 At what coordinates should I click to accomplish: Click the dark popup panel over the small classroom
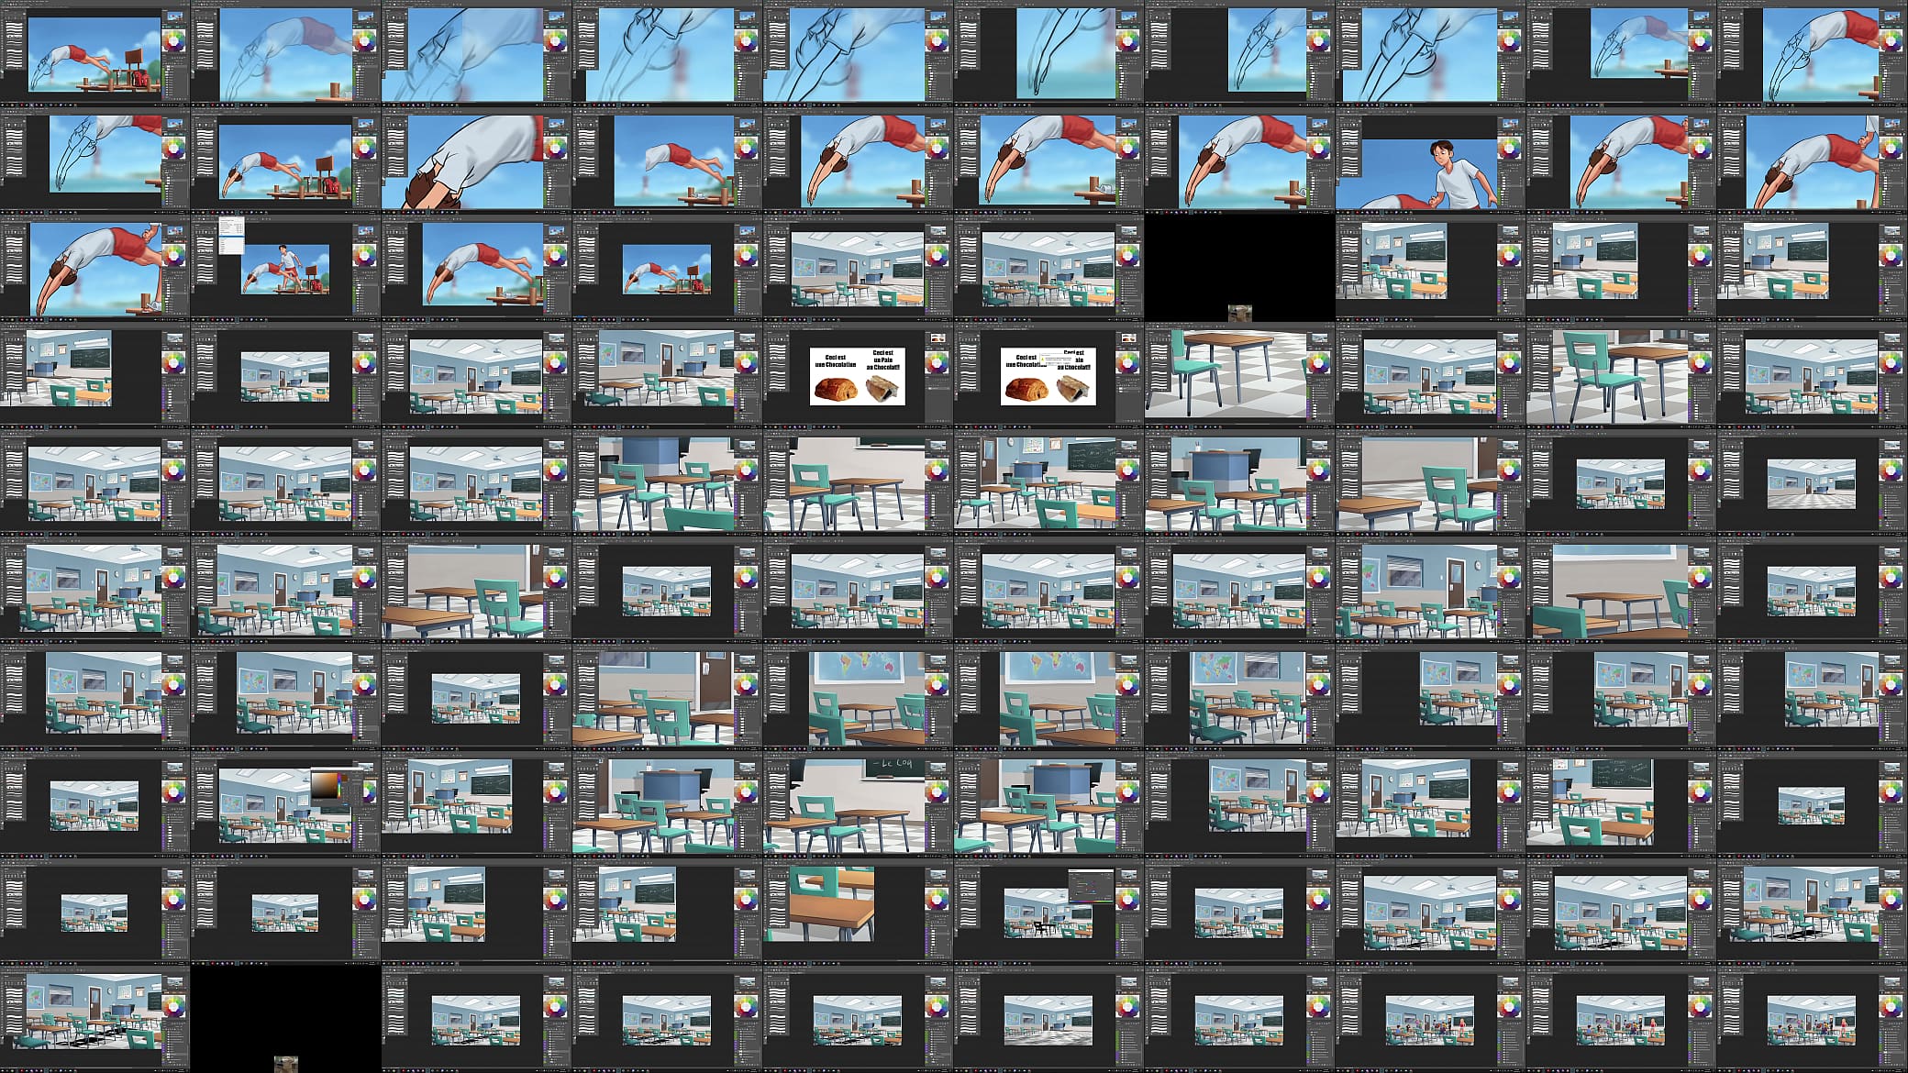tap(1092, 886)
